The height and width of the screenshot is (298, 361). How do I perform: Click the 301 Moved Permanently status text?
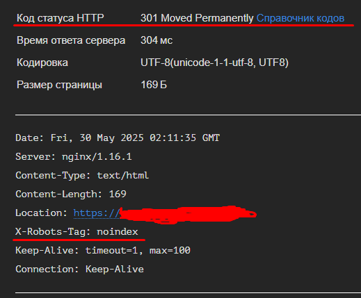(197, 18)
